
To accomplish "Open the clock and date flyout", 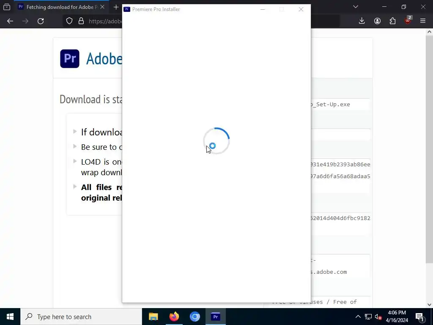I will tap(397, 317).
